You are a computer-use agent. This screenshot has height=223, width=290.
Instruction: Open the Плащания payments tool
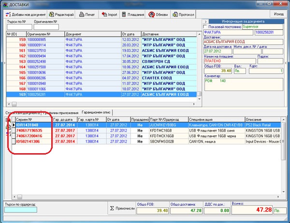(x=133, y=14)
